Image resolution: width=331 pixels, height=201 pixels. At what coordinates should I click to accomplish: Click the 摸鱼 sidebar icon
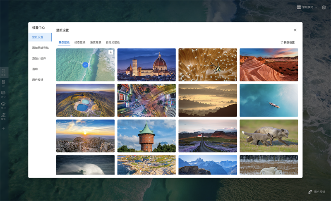tap(3, 116)
